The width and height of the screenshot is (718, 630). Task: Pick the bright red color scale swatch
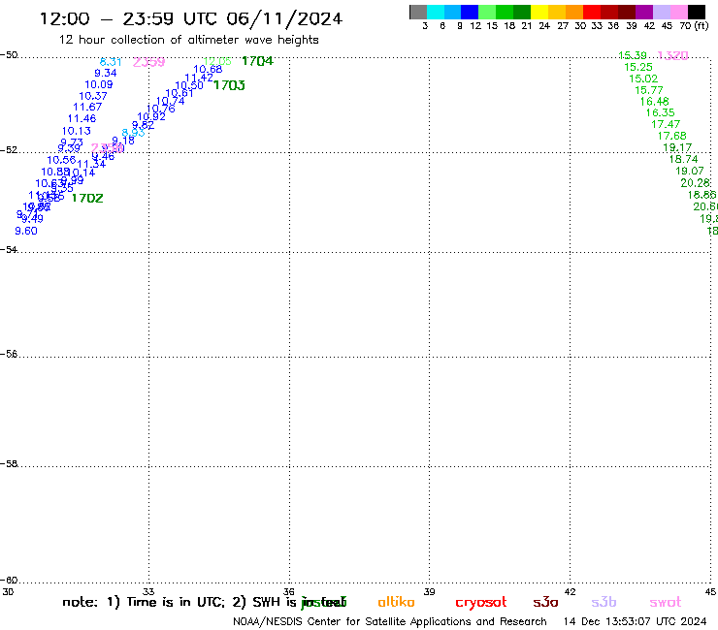tap(592, 13)
